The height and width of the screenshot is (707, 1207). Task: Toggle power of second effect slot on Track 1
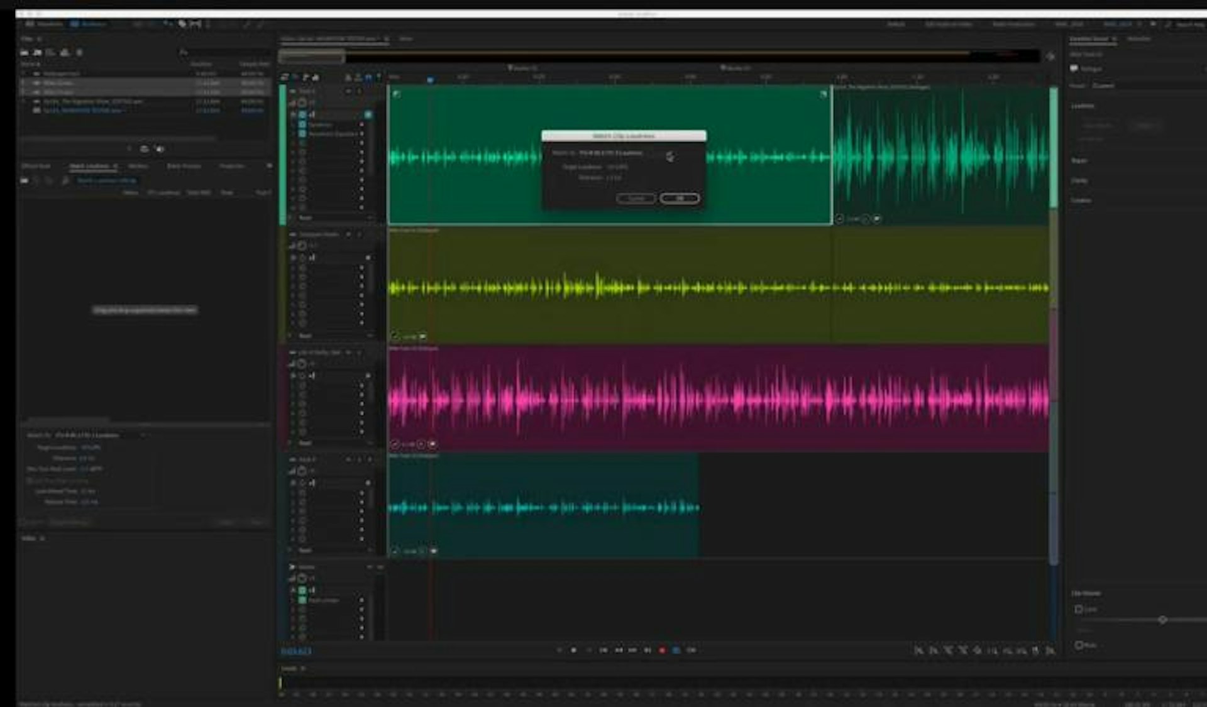(302, 133)
